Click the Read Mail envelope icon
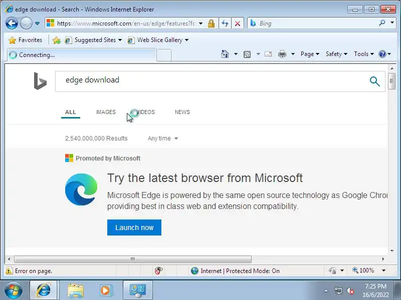The width and height of the screenshot is (401, 300). (268, 54)
